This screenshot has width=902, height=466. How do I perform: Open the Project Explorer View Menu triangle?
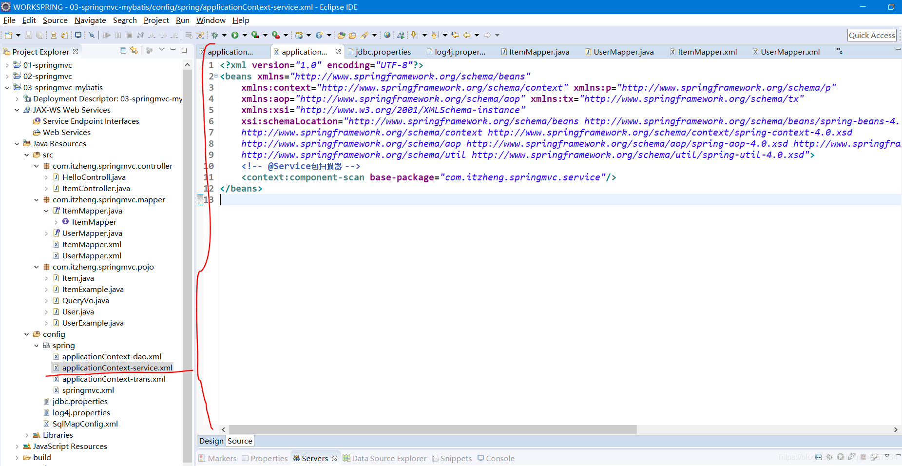click(x=162, y=50)
